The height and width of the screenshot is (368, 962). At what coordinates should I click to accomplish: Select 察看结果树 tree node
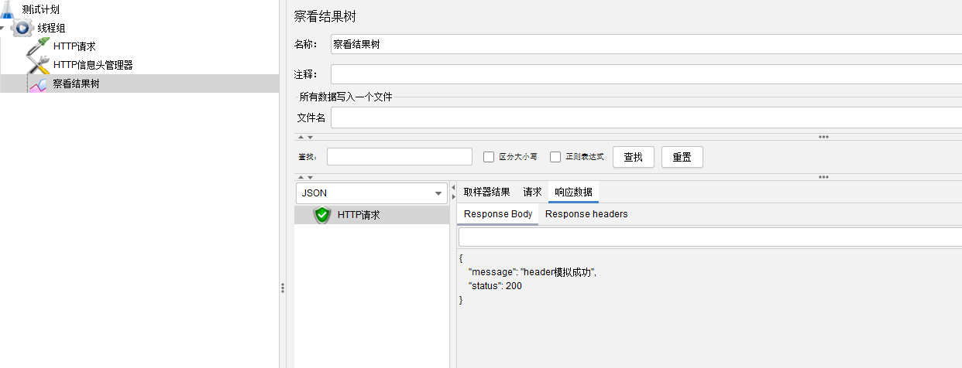point(76,83)
